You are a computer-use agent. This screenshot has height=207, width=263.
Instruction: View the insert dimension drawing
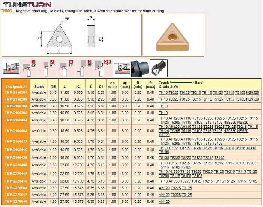click(x=71, y=36)
